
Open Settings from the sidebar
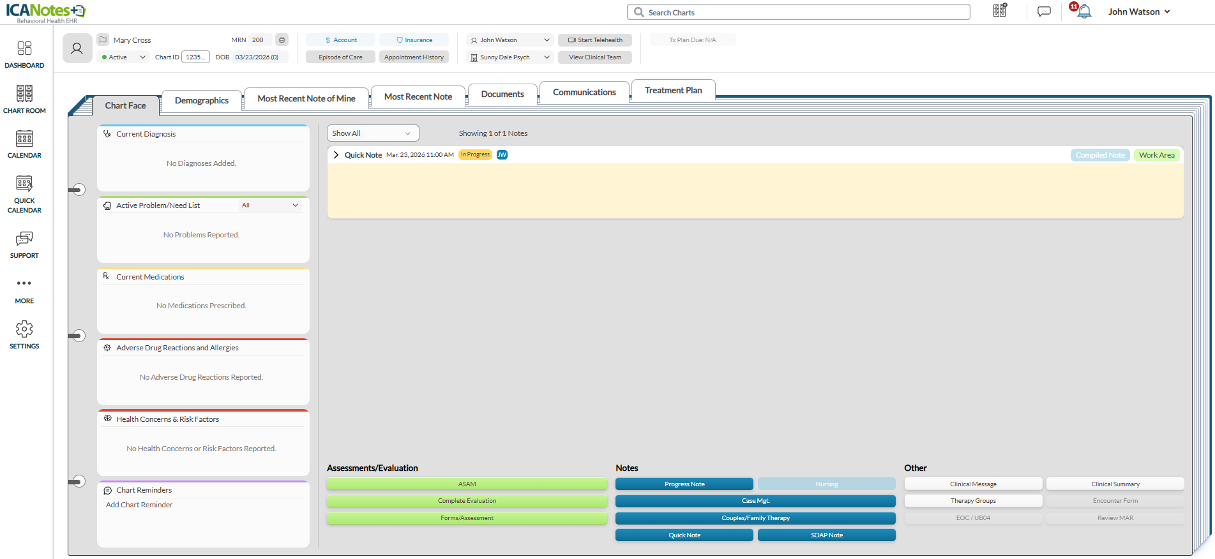[24, 336]
